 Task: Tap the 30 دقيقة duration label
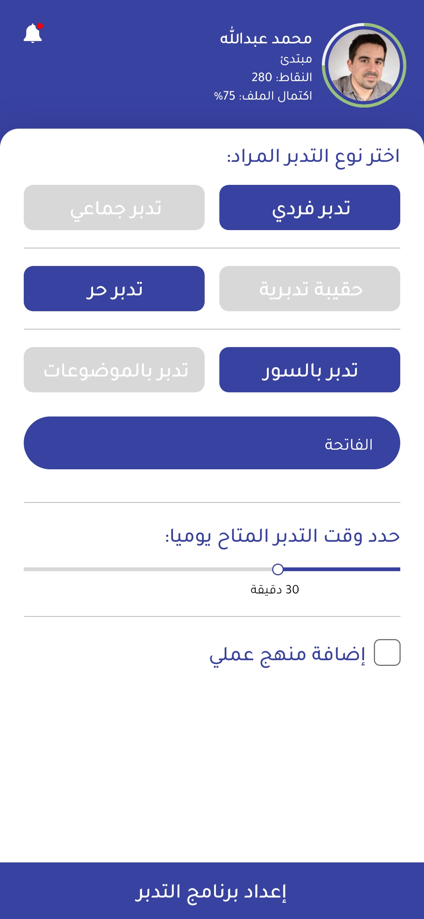click(275, 589)
